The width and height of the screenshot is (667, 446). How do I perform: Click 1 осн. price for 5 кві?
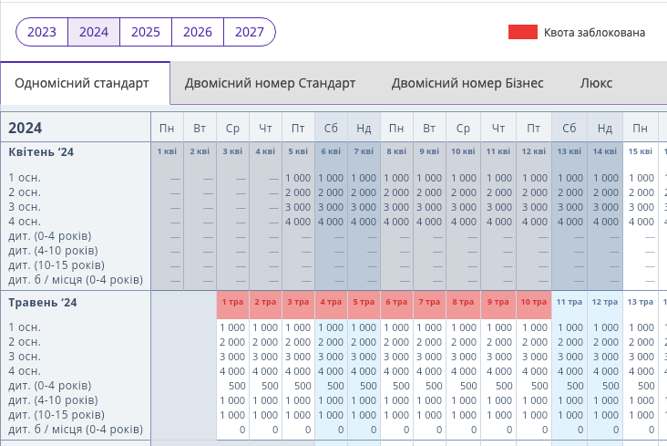(x=298, y=178)
